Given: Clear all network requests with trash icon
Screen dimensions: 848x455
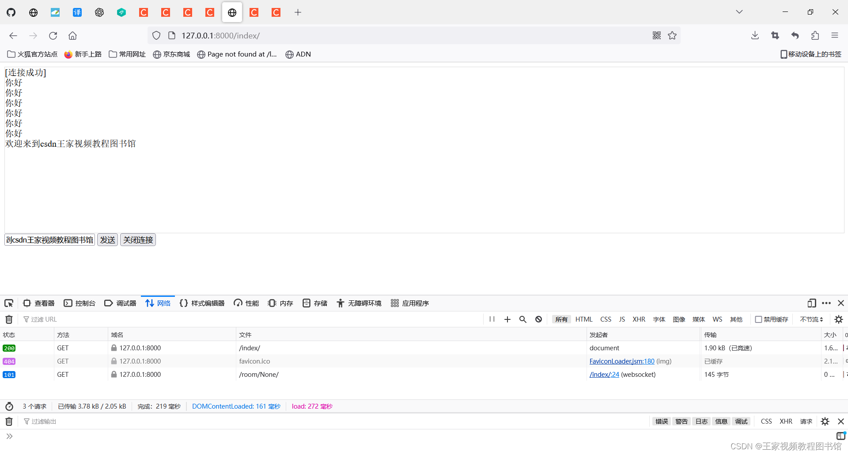Looking at the screenshot, I should tap(8, 319).
